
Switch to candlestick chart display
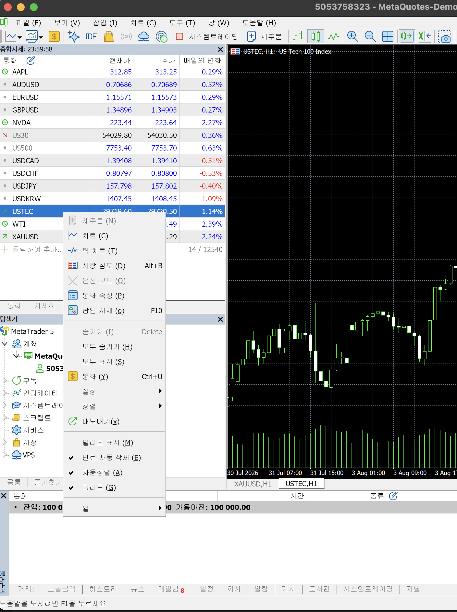click(x=315, y=36)
